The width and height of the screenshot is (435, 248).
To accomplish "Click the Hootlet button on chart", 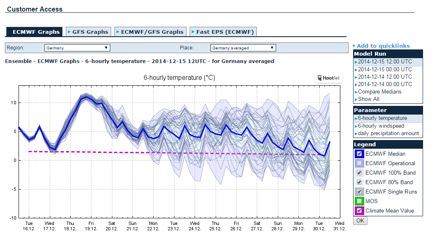I will (329, 78).
